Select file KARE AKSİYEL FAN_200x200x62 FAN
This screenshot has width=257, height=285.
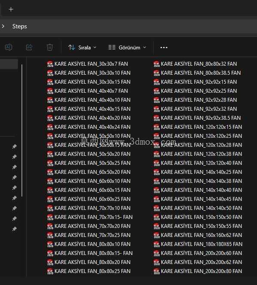tap(198, 262)
